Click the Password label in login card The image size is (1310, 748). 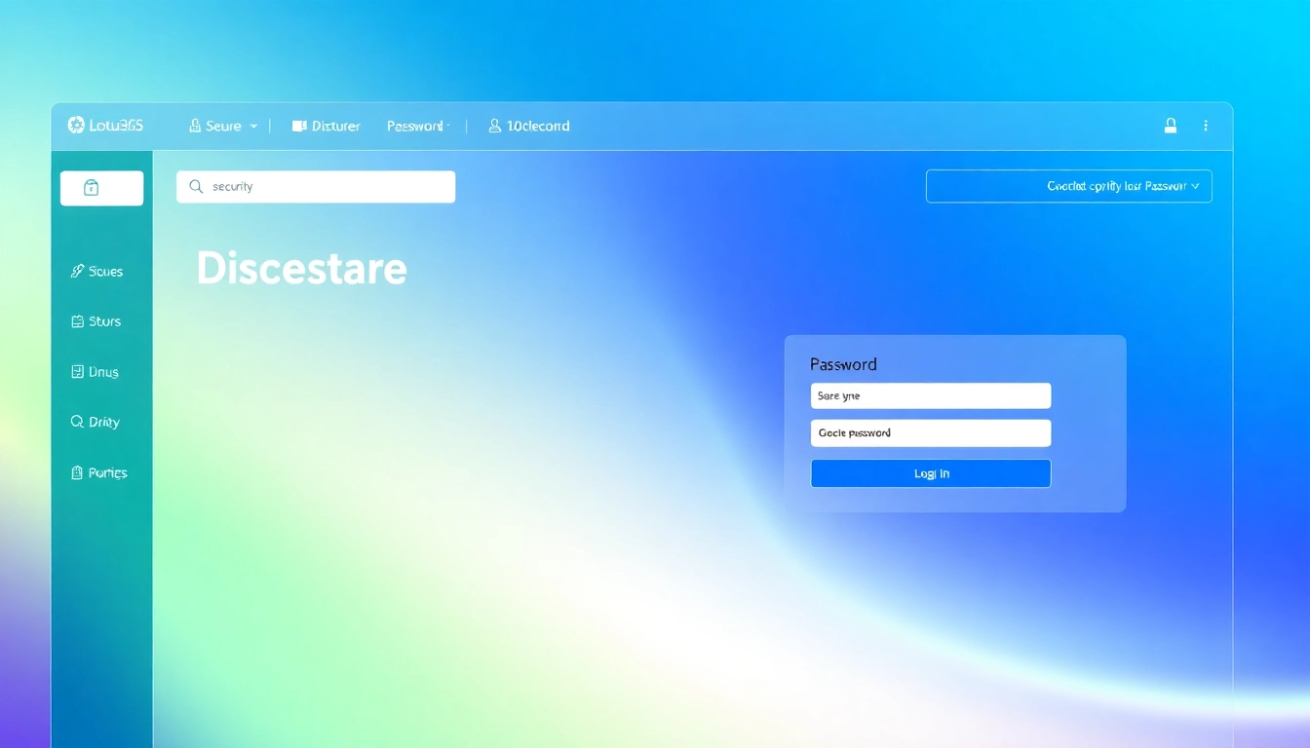pos(843,364)
